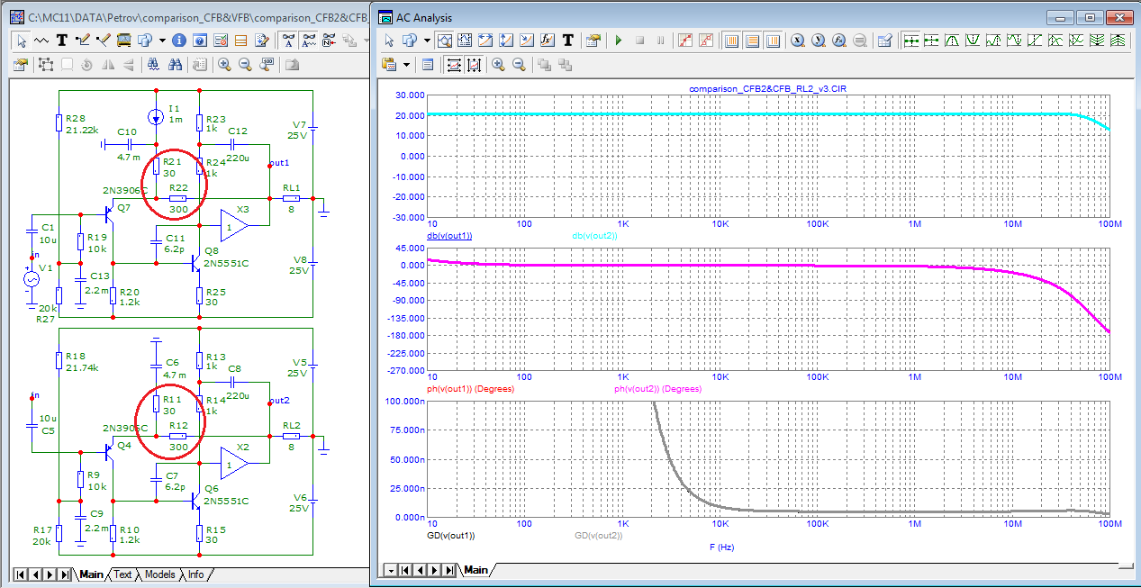This screenshot has height=588, width=1141.
Task: Switch to the Text tab in schematic
Action: click(122, 574)
